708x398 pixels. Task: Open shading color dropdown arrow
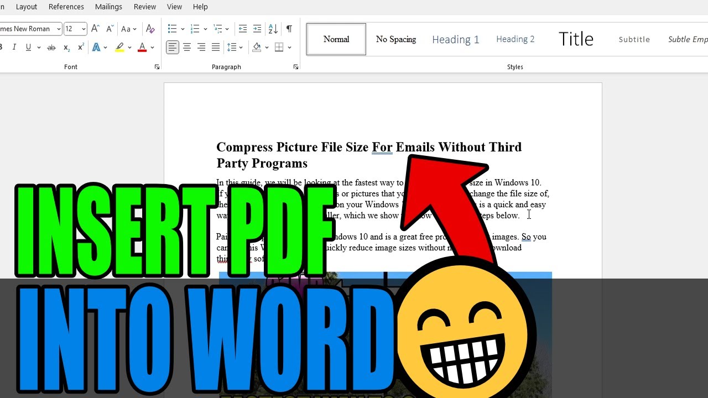(267, 48)
